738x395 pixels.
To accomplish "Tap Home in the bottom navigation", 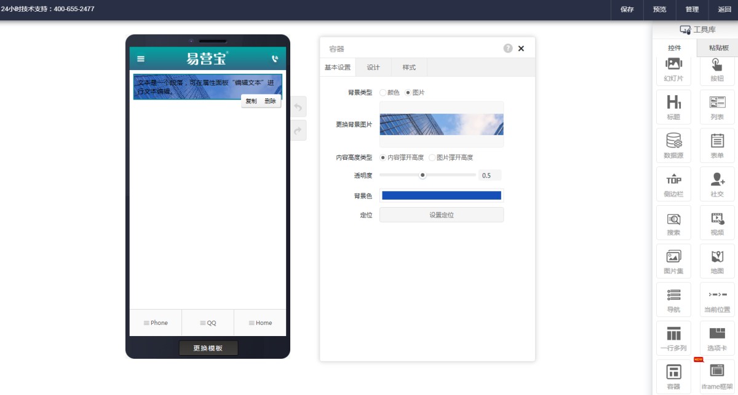I will click(x=260, y=323).
